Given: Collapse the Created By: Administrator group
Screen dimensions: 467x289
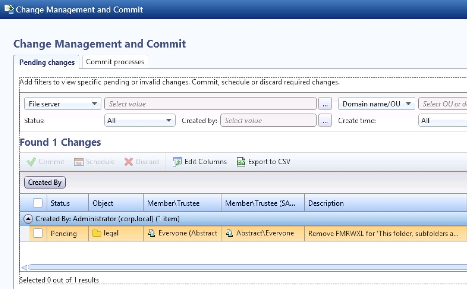Looking at the screenshot, I should pos(28,218).
